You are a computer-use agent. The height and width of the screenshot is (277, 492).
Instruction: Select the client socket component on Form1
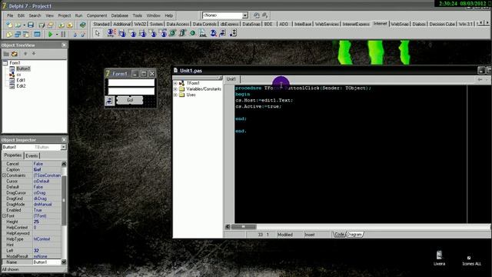(110, 101)
